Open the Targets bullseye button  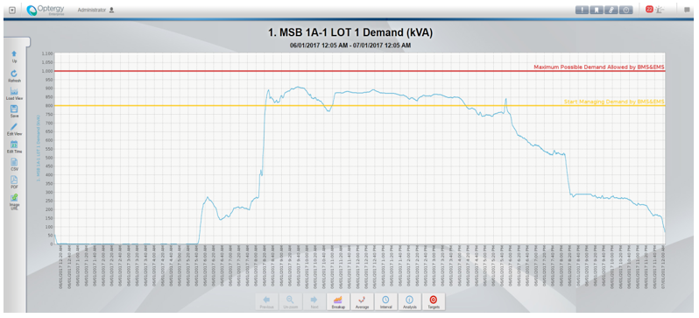coord(434,302)
